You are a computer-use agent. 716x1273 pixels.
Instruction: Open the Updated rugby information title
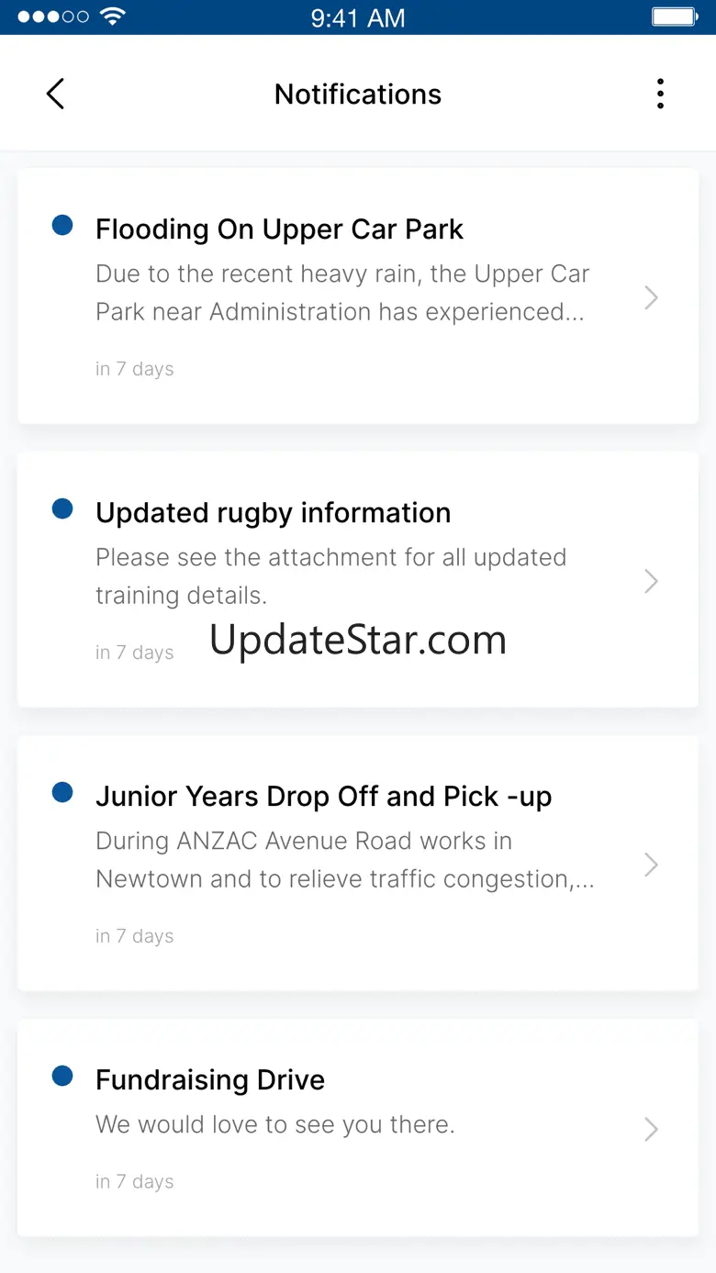[x=273, y=513]
